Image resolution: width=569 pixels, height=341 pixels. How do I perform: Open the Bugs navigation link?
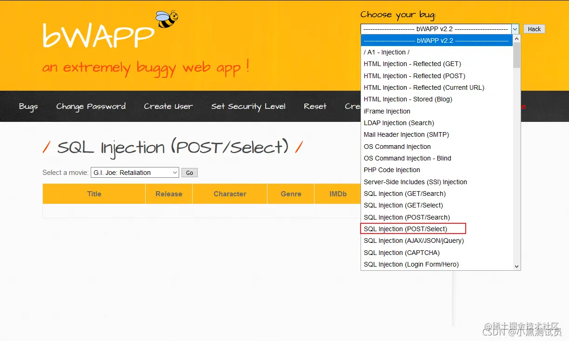(x=28, y=107)
